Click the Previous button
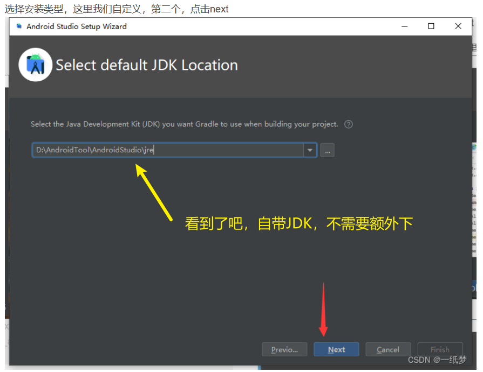 click(284, 349)
